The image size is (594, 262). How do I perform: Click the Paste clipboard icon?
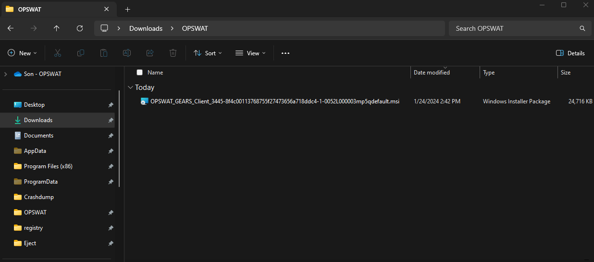pos(104,53)
